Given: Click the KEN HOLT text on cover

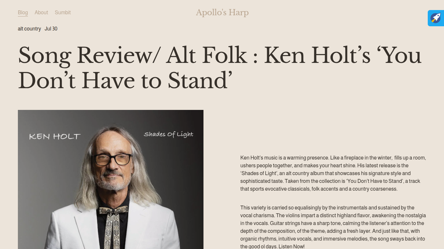Looking at the screenshot, I should (x=55, y=136).
